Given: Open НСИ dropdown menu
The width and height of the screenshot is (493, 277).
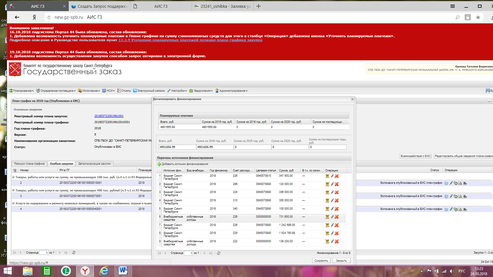Looking at the screenshot, I should [108, 91].
